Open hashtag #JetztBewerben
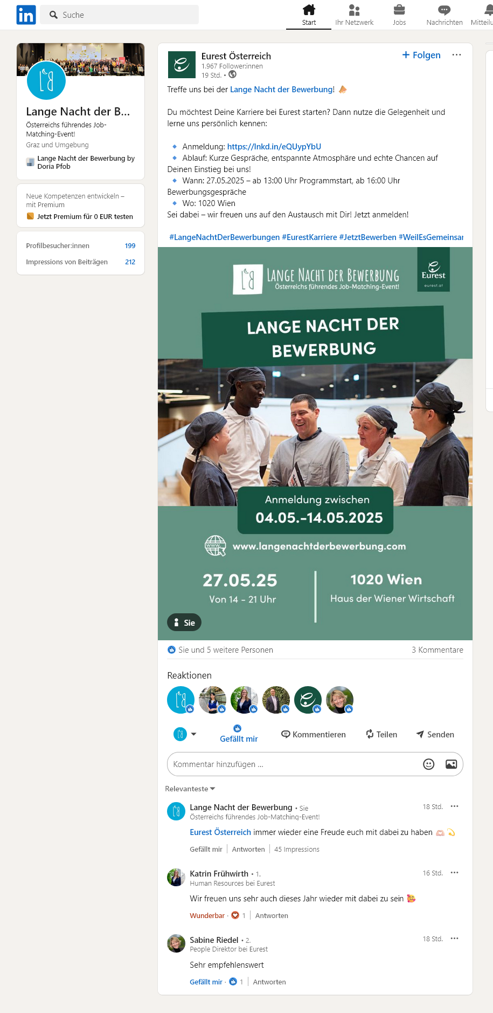 click(x=368, y=237)
